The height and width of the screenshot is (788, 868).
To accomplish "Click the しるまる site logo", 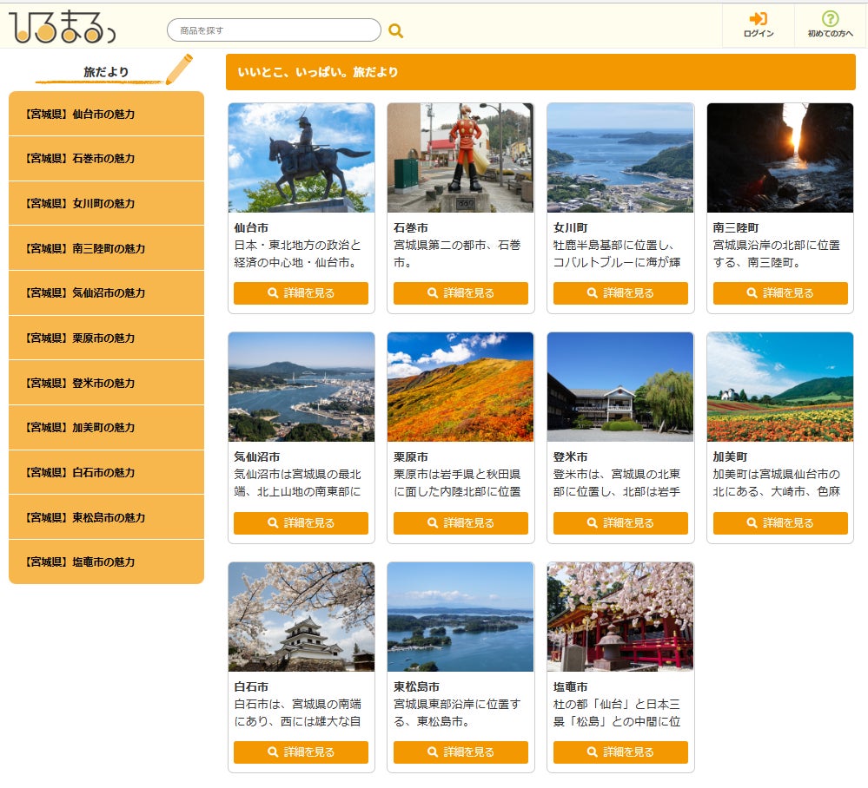I will click(61, 26).
